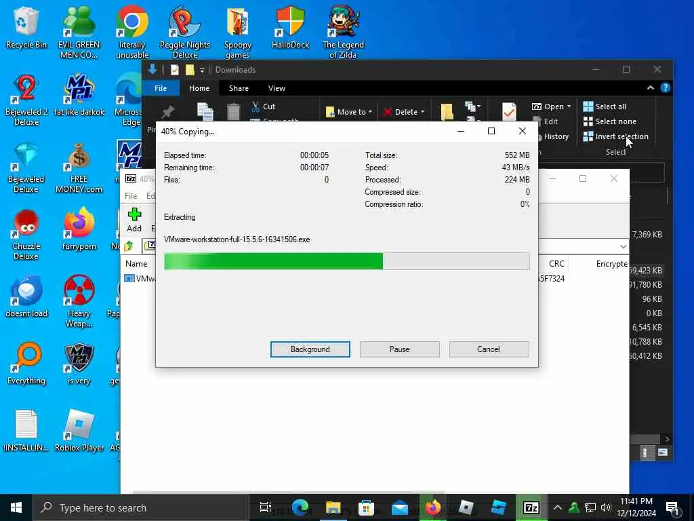
Task: Open the 'fat like darkok' shortcut
Action: tap(79, 95)
